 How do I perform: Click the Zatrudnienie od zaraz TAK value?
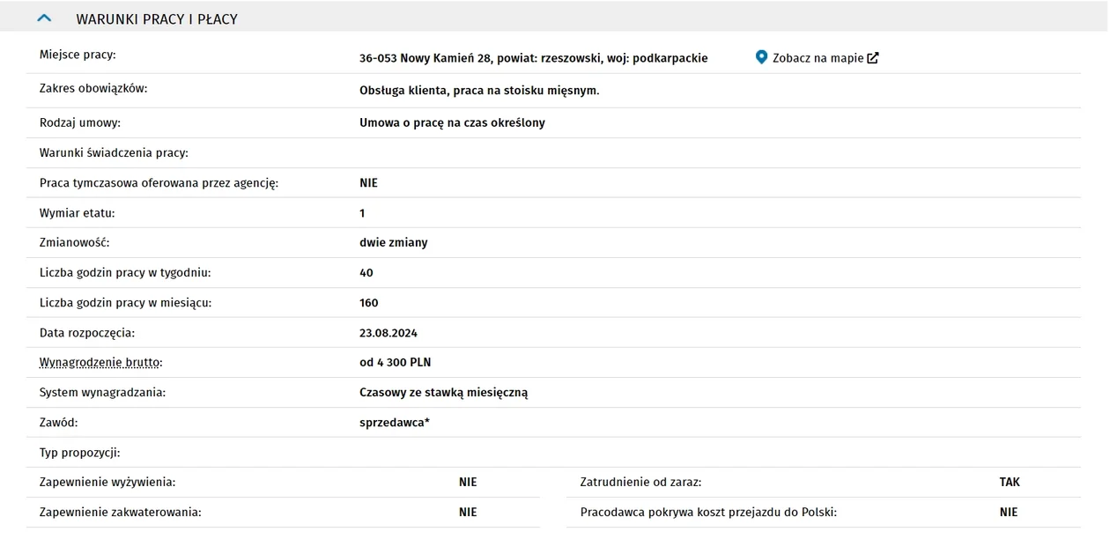click(x=1010, y=482)
